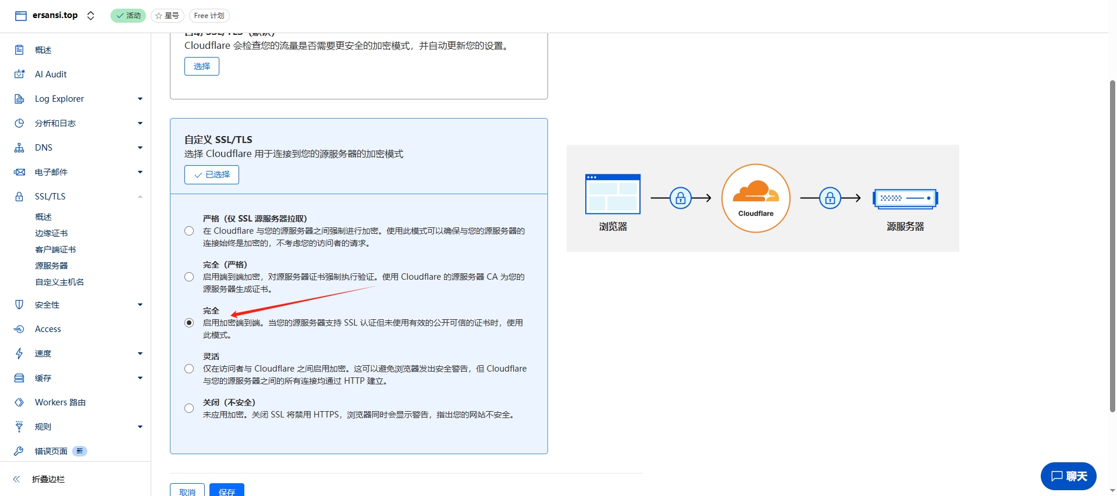Click the AI Audit sidebar icon
This screenshot has width=1117, height=496.
coord(19,74)
